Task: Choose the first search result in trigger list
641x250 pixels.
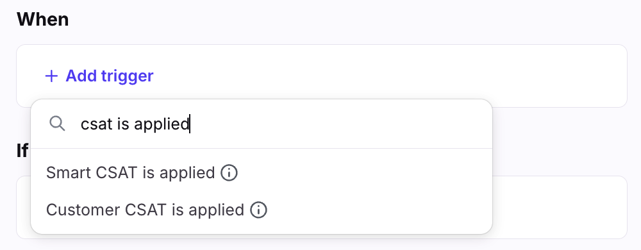Action: pos(262,173)
